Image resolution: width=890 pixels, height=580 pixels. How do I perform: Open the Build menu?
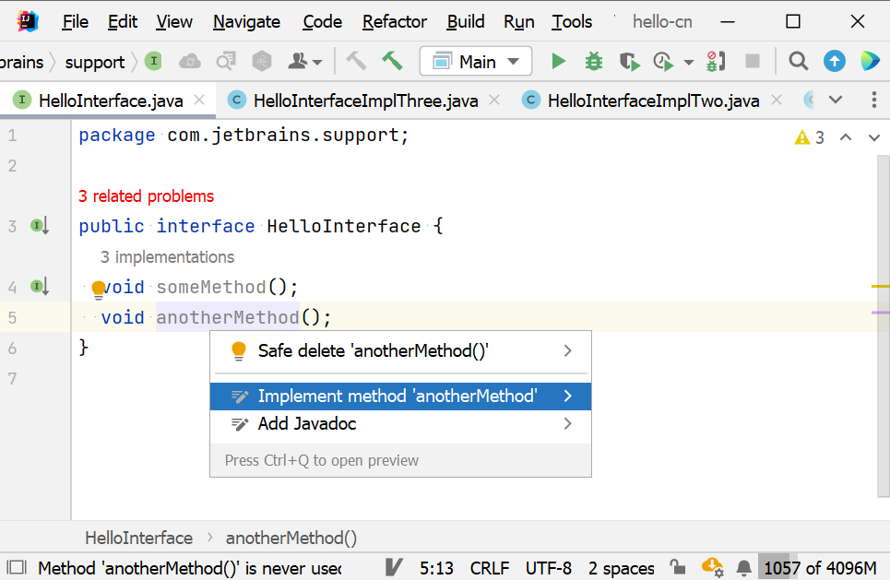click(x=466, y=21)
